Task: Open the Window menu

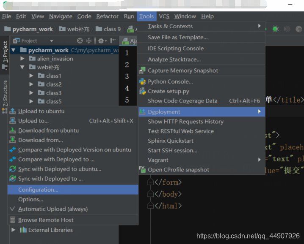Action: point(185,16)
